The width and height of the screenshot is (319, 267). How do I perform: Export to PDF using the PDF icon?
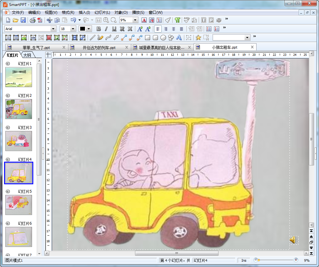click(40, 20)
